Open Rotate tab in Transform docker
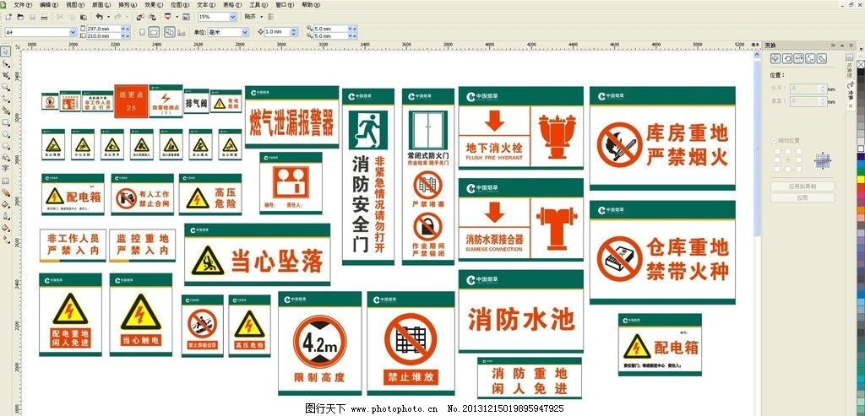The width and height of the screenshot is (865, 416). [x=786, y=58]
